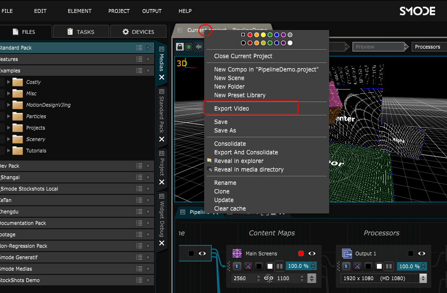Image resolution: width=447 pixels, height=293 pixels.
Task: Toggle the red record dot on Main Screens
Action: tap(301, 253)
